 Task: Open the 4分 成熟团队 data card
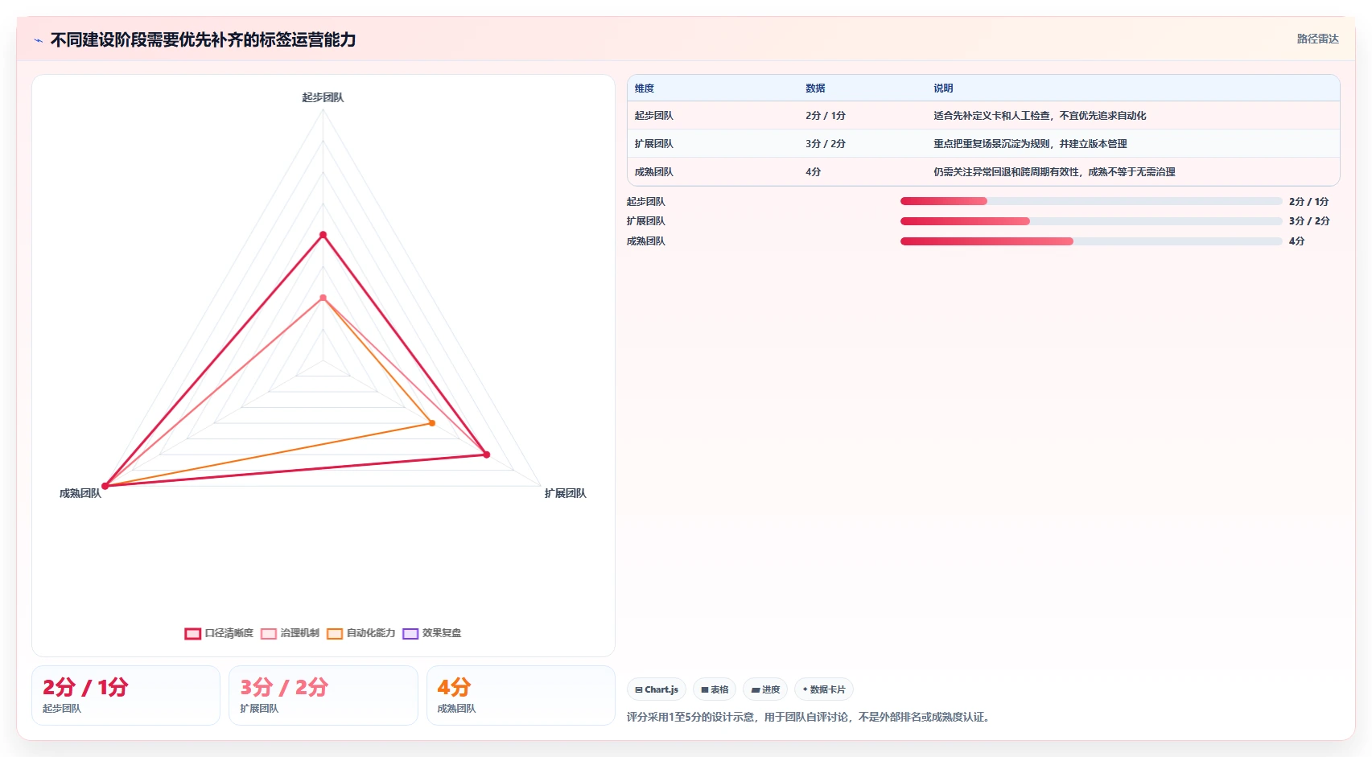(521, 695)
